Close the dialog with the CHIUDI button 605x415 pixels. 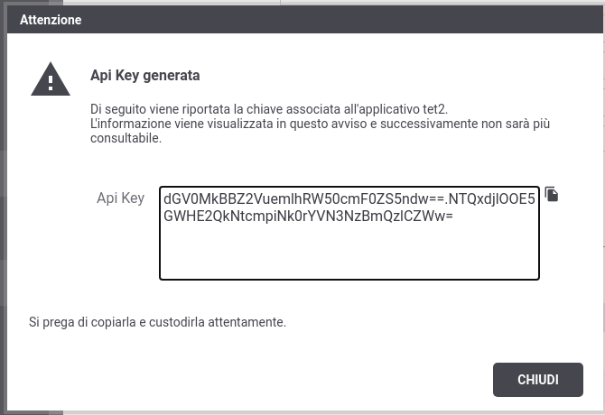(538, 380)
